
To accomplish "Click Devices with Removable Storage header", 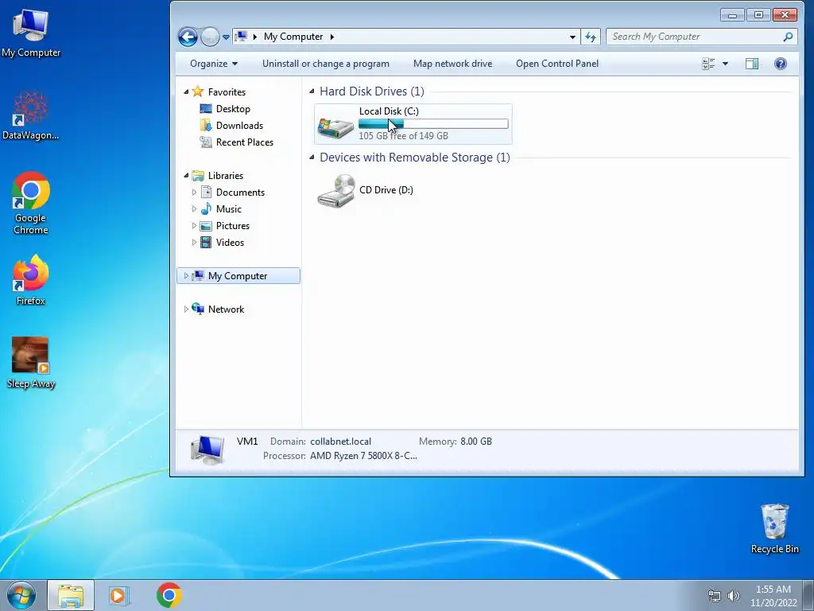I will [415, 158].
